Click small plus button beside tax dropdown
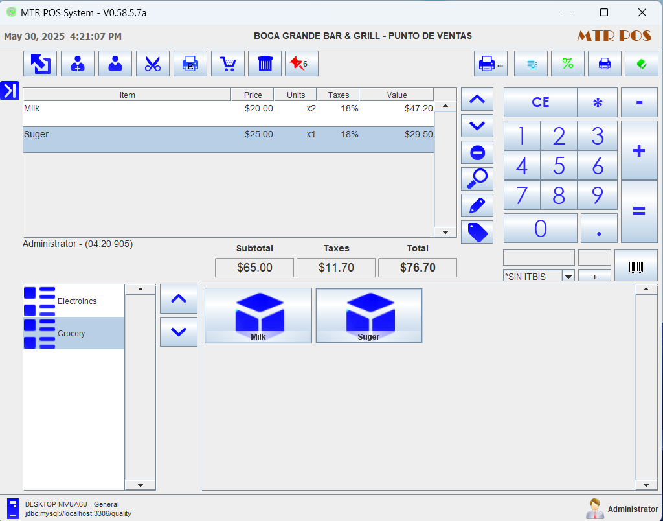 [x=594, y=276]
